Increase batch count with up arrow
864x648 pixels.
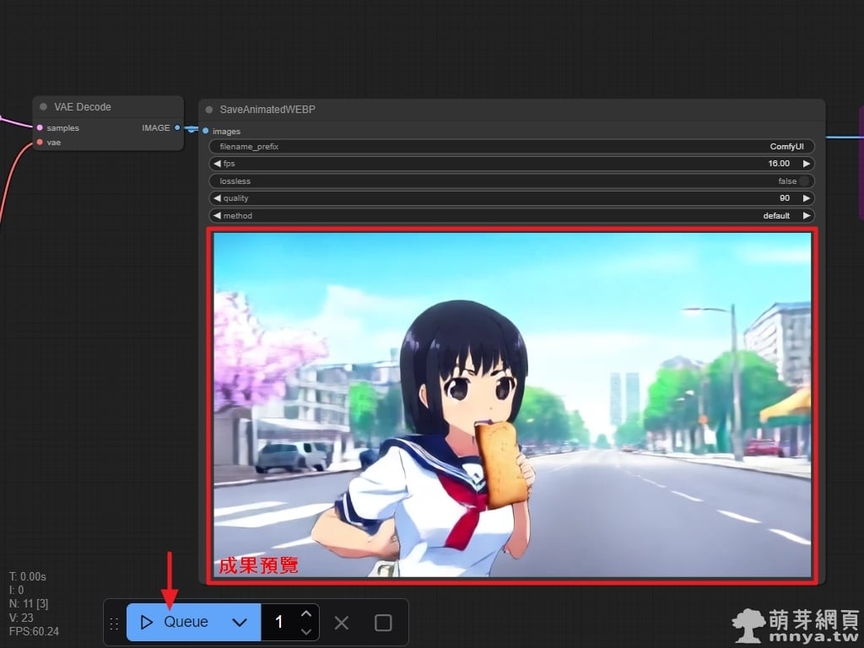[x=306, y=613]
